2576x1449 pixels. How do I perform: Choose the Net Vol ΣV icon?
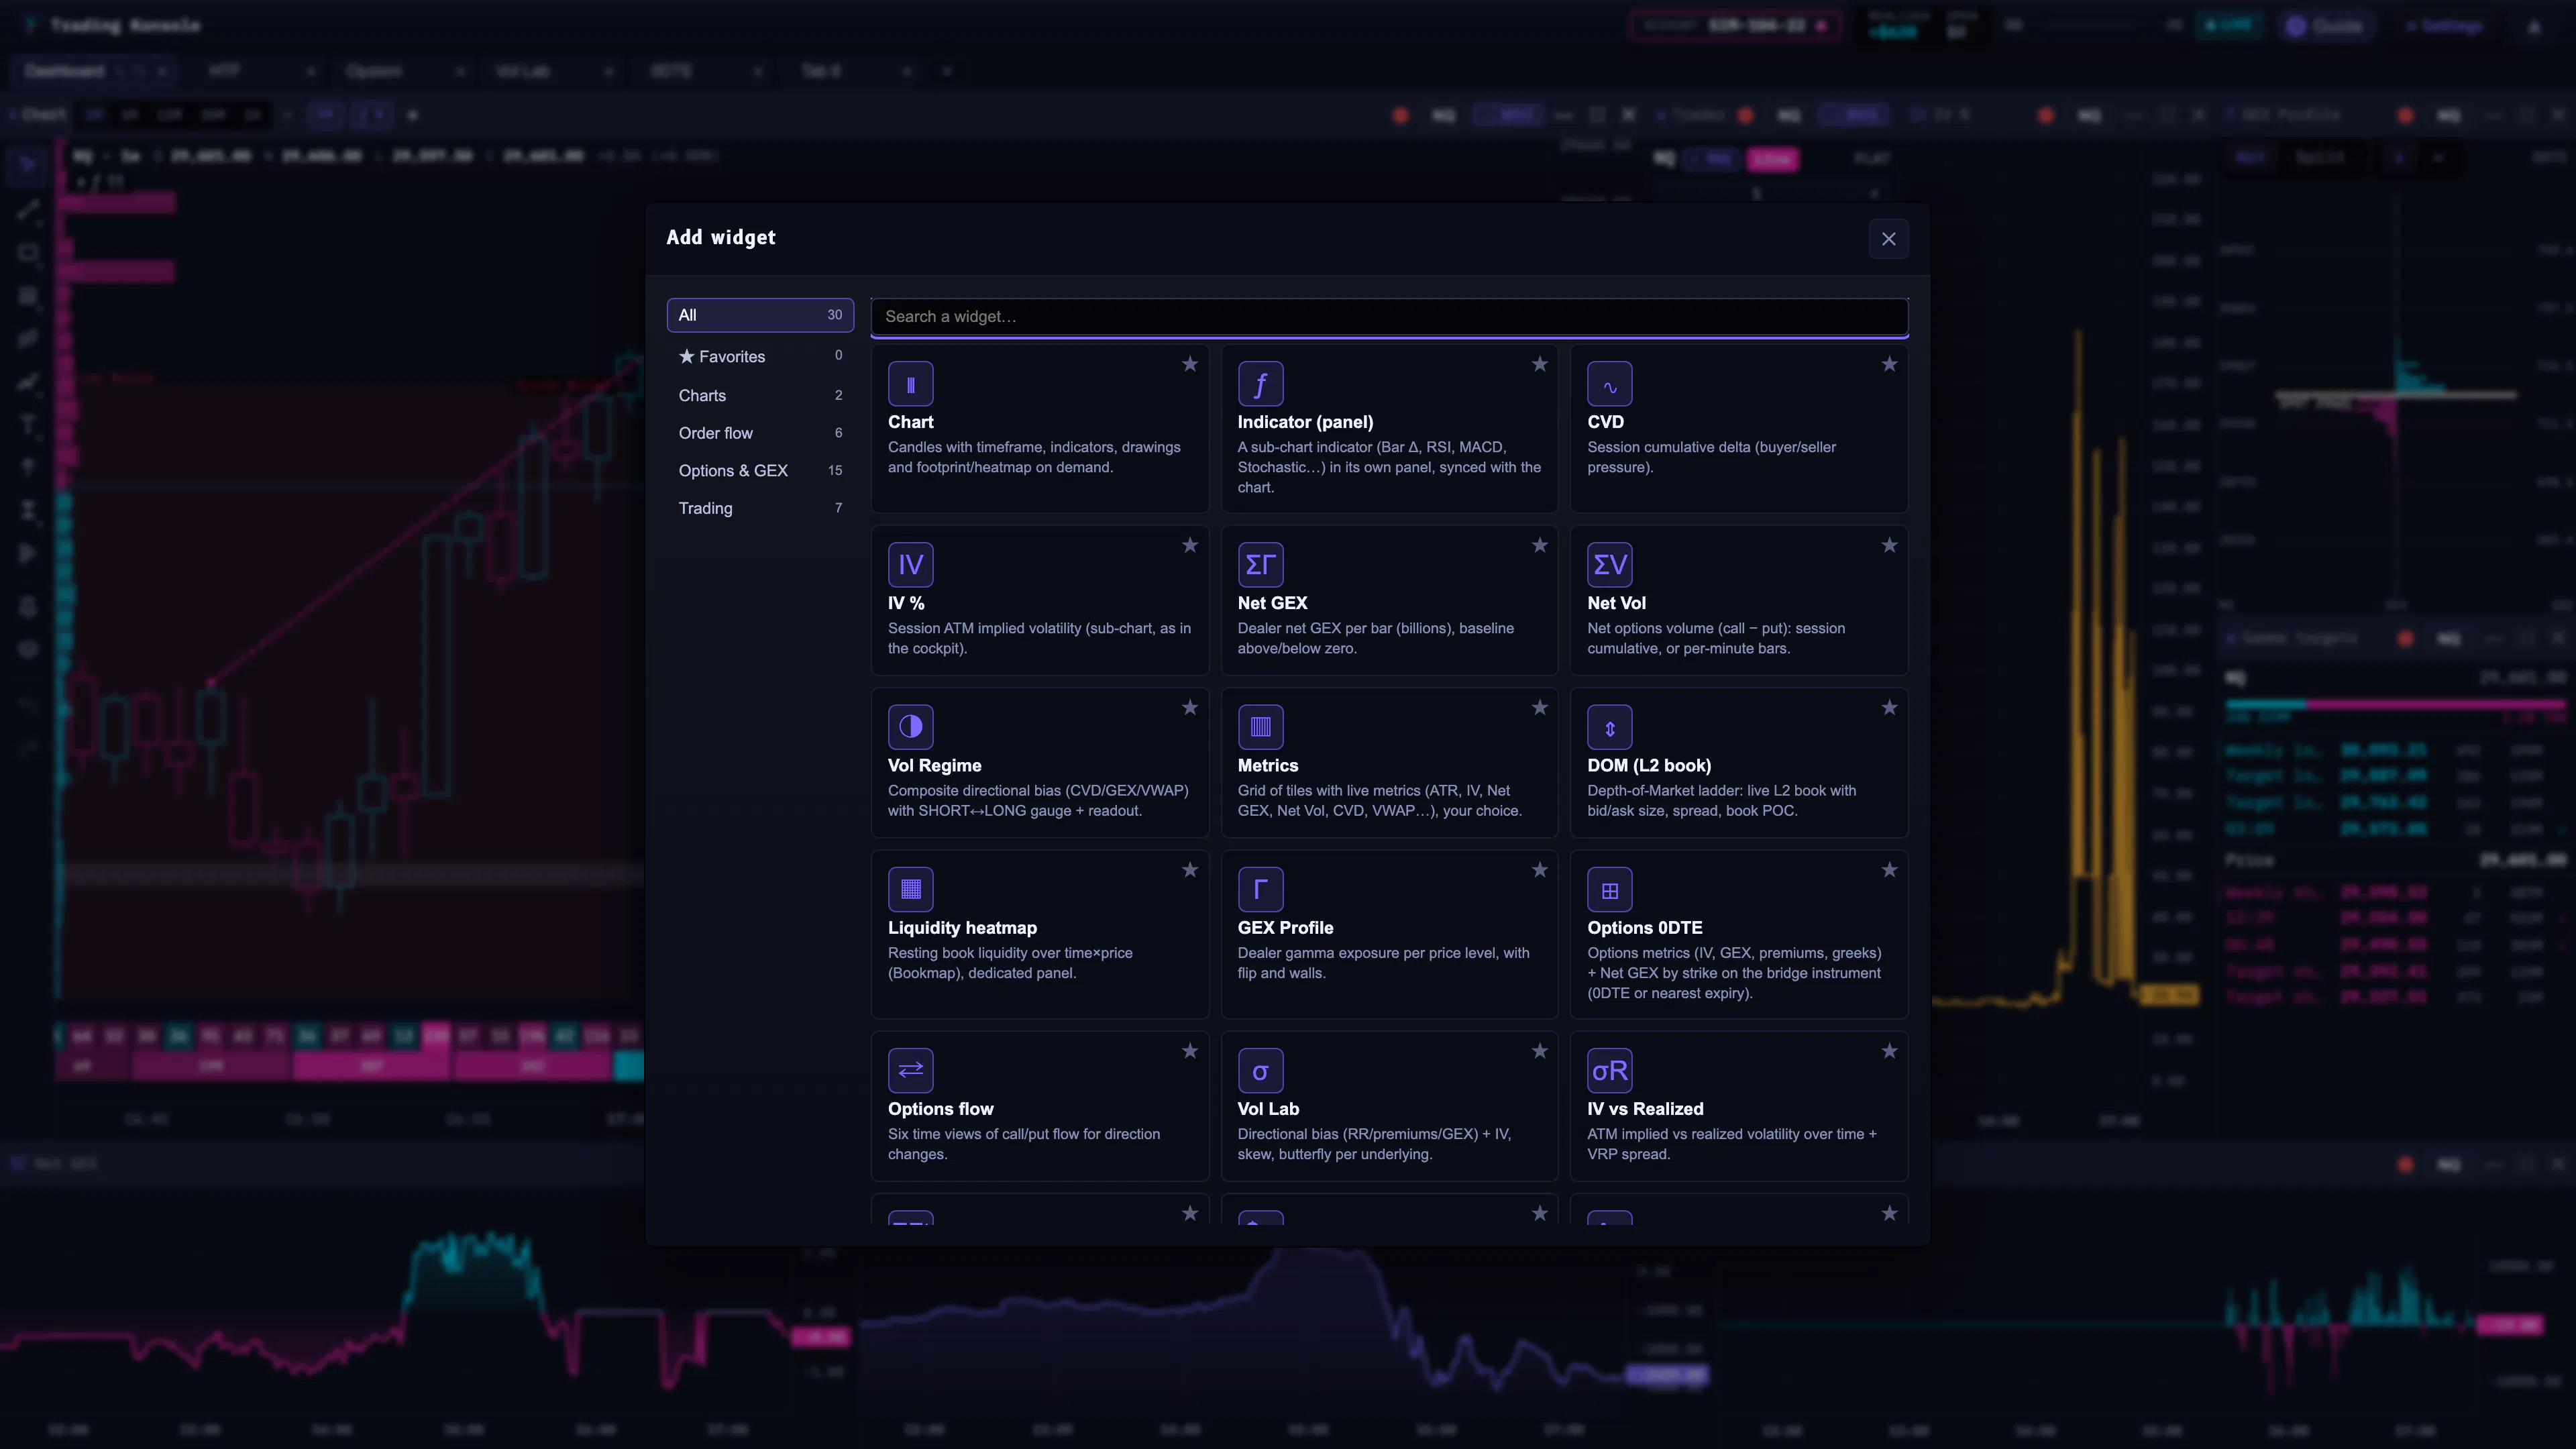tap(1609, 565)
